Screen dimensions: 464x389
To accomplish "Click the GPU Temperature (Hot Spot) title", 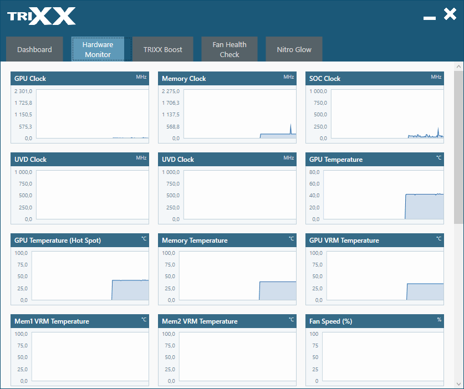I will [x=58, y=240].
